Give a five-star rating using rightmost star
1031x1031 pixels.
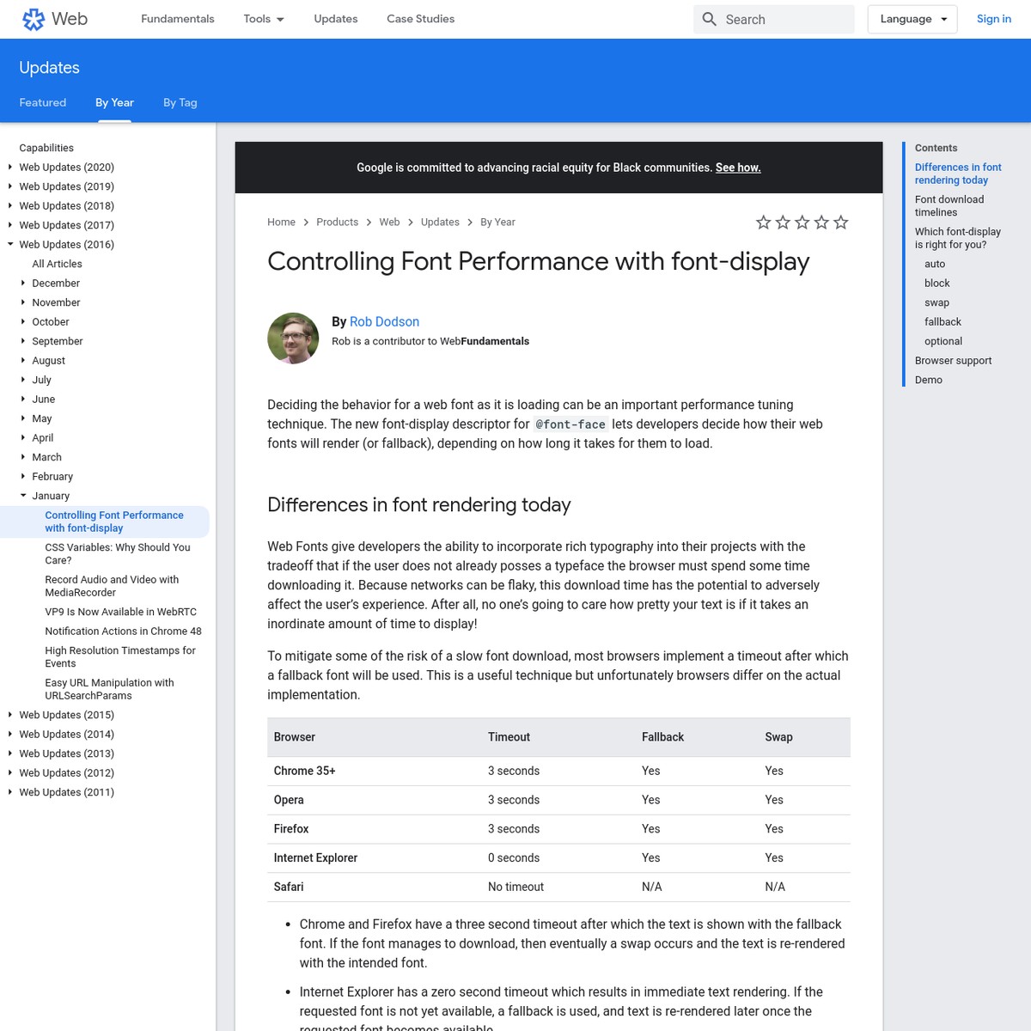click(840, 222)
